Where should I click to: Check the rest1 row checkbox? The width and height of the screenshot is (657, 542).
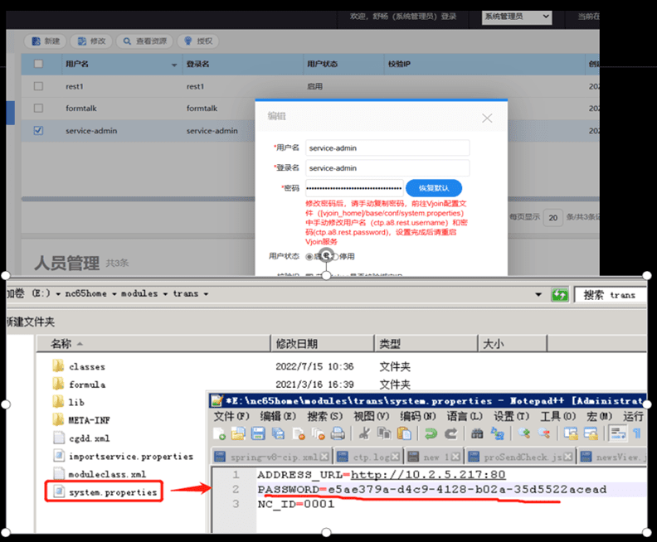[x=38, y=86]
